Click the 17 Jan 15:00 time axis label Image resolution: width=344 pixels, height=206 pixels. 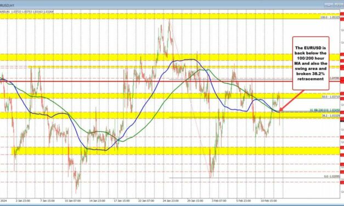[122, 201]
